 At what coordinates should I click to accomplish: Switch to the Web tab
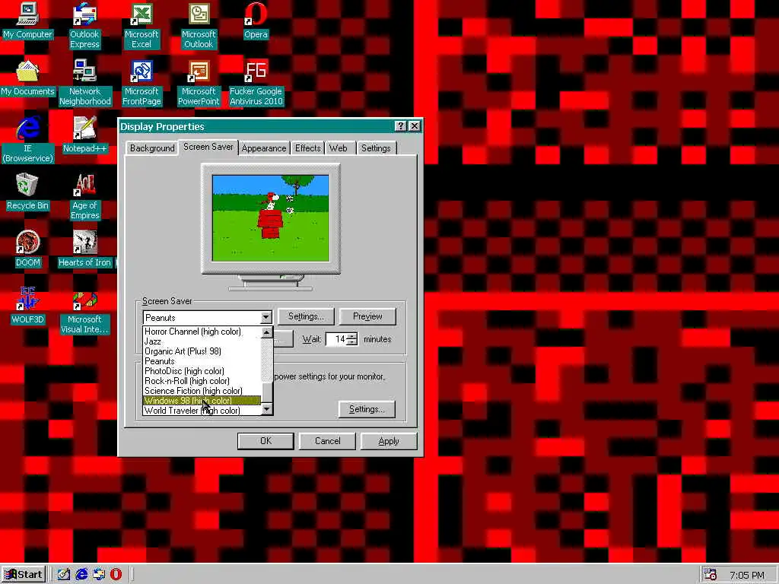(338, 148)
